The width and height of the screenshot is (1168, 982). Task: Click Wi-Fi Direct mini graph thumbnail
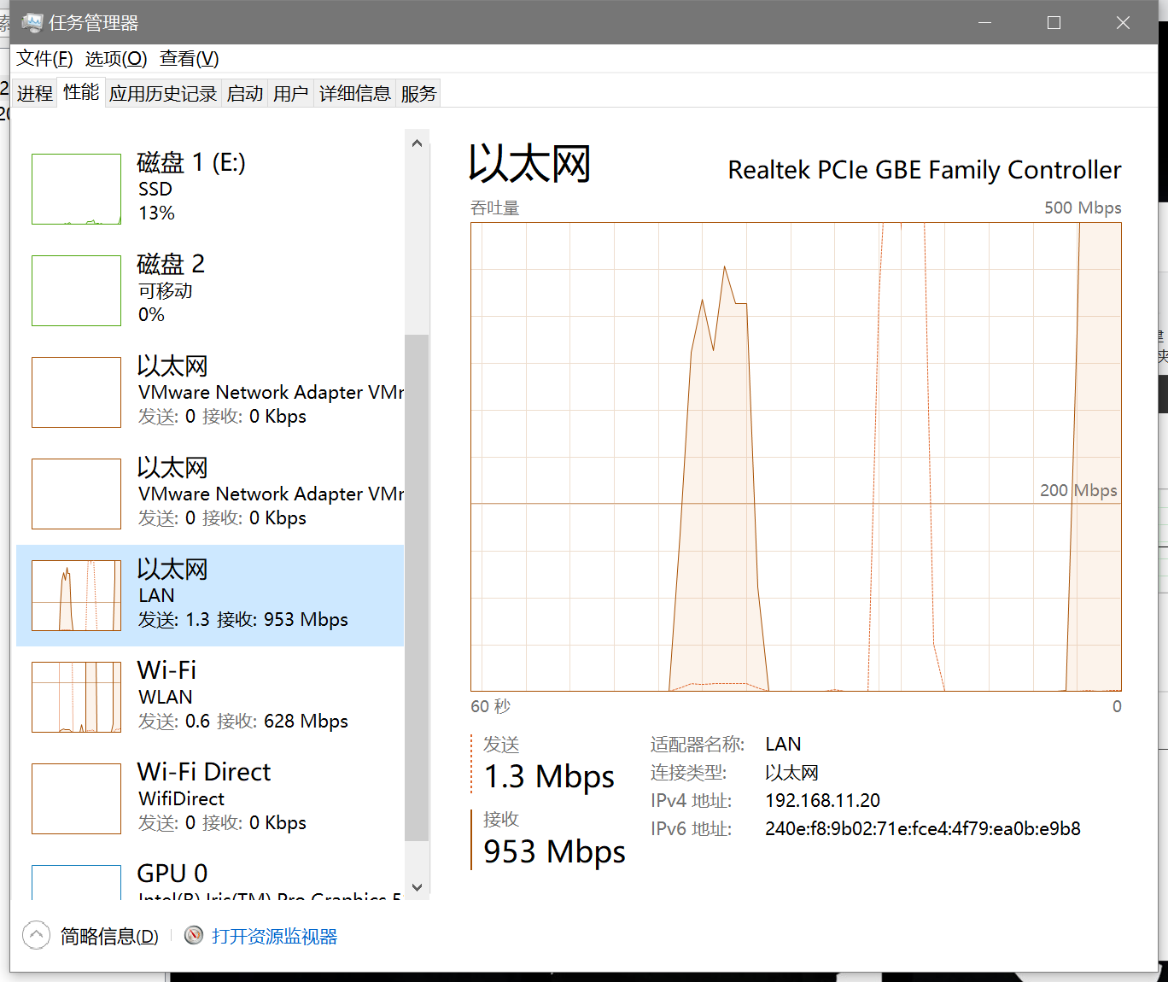click(x=76, y=798)
